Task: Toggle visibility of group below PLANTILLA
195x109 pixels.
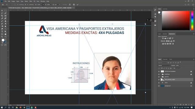Action: click(x=159, y=77)
